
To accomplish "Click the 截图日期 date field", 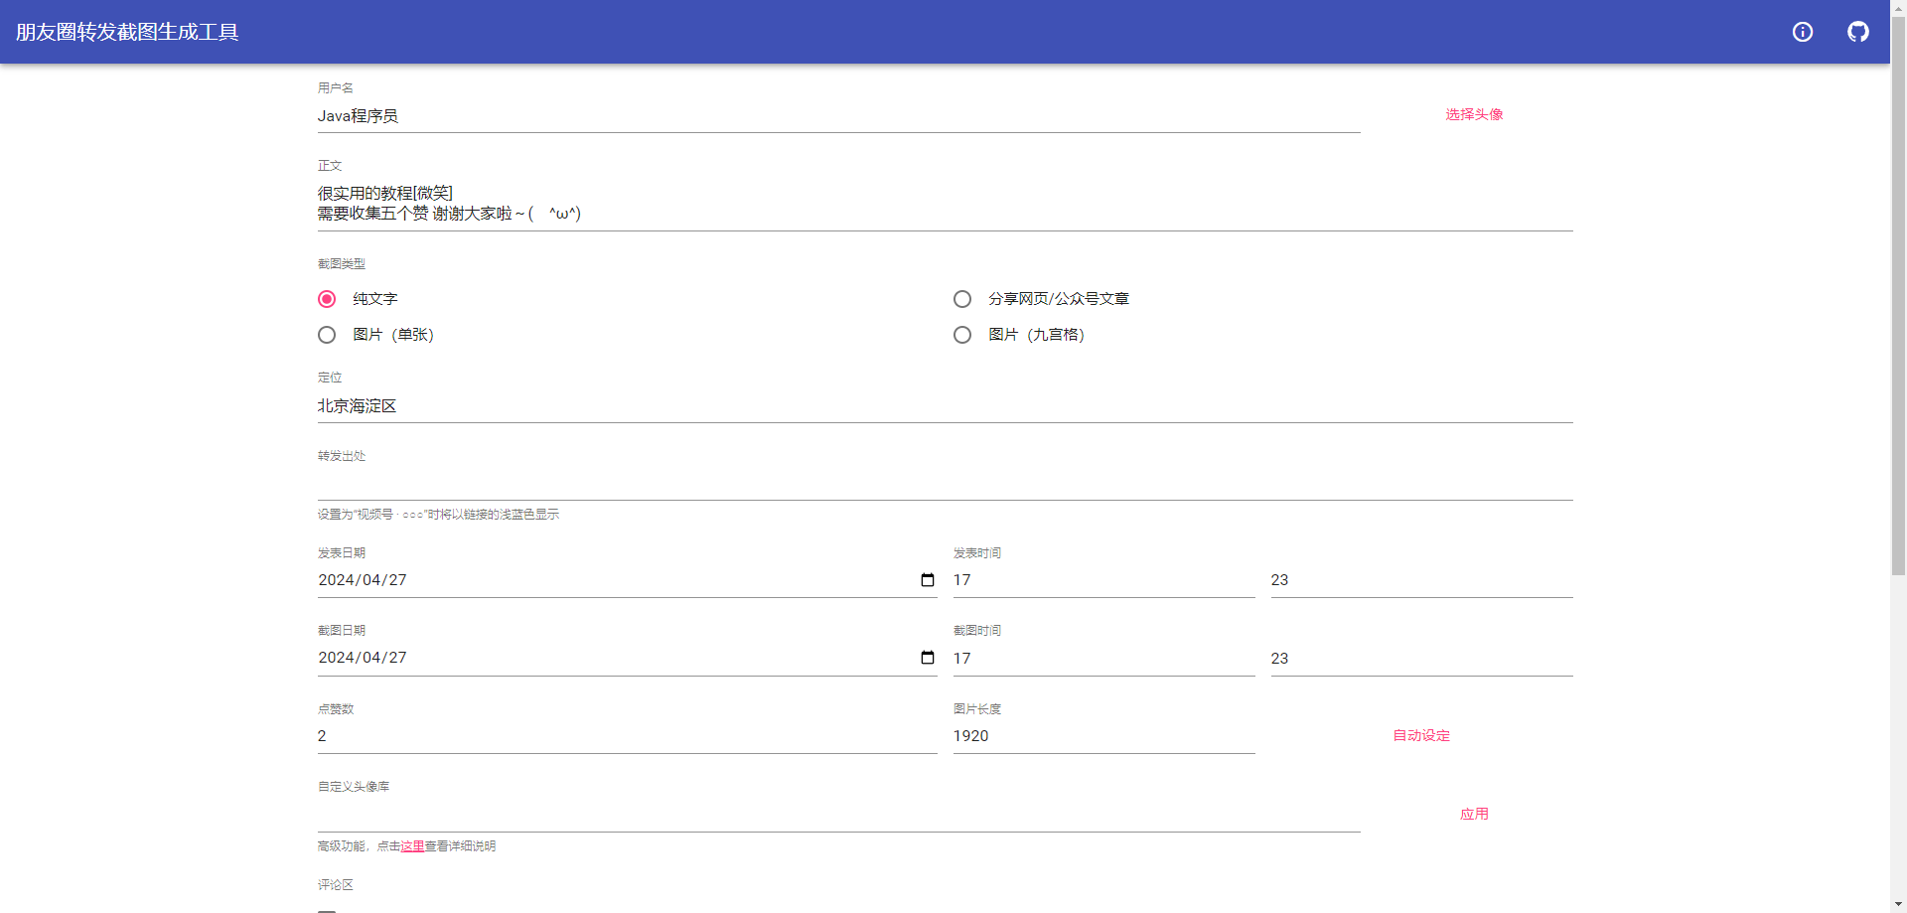I will (x=627, y=658).
